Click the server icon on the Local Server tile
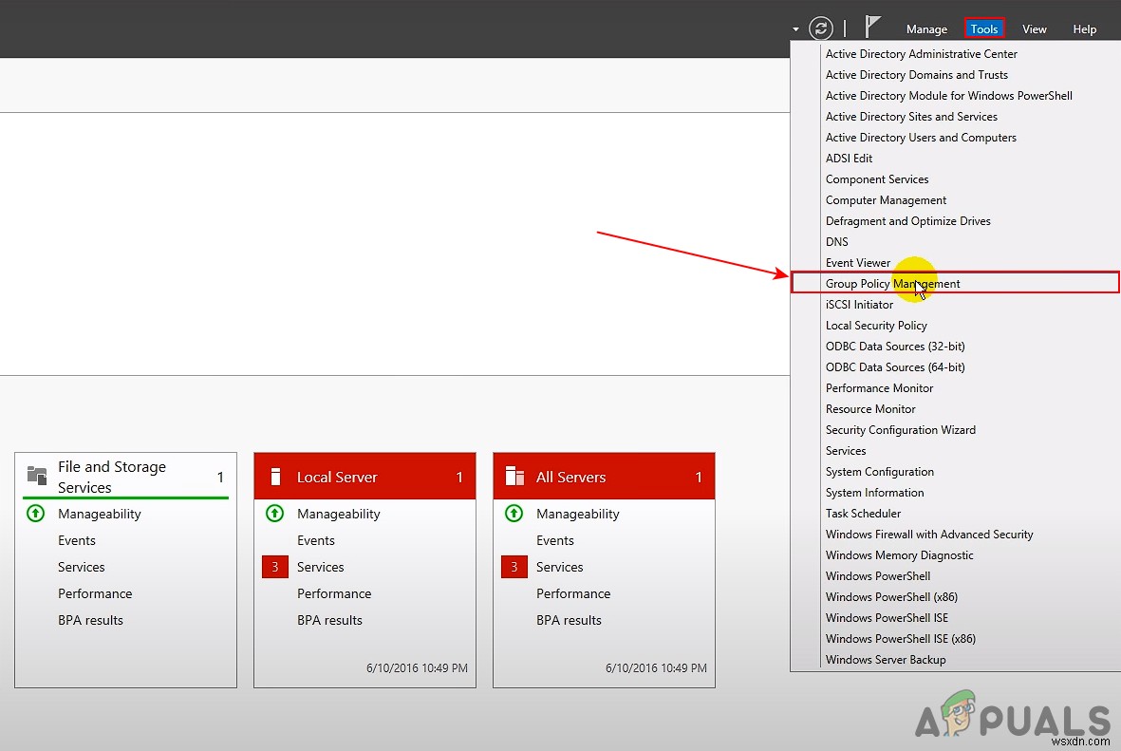Screen dimensions: 1121x751 click(274, 476)
